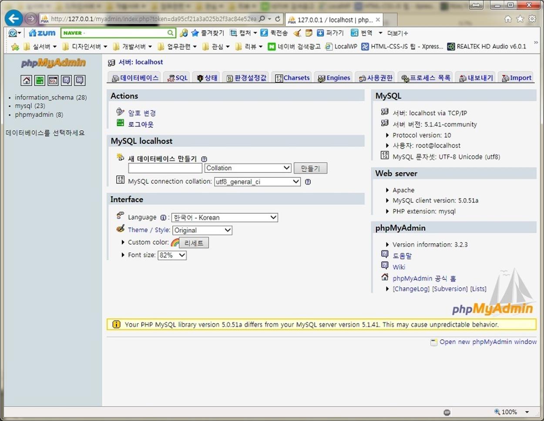Open browser Tools gear icon

click(x=532, y=19)
